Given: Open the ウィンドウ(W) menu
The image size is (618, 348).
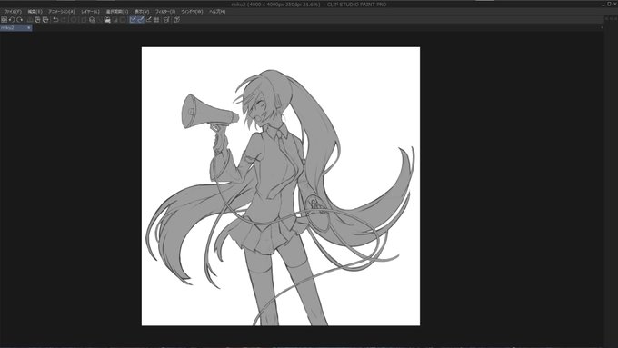Looking at the screenshot, I should click(192, 12).
